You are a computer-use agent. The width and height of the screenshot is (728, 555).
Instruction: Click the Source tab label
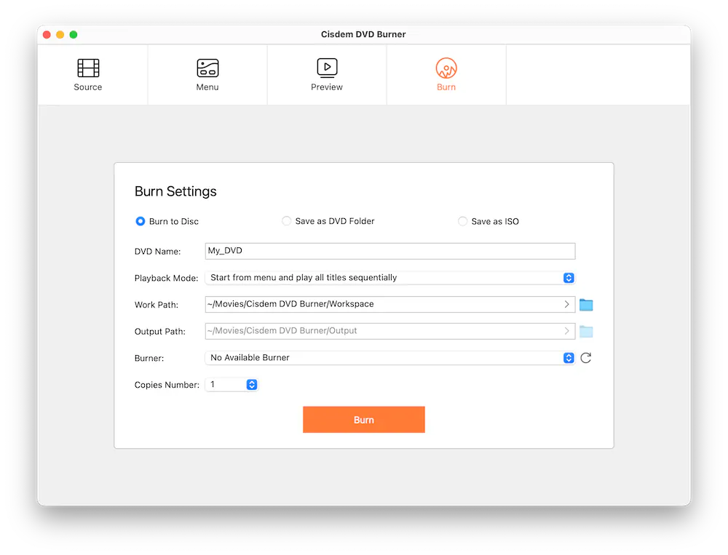tap(88, 87)
